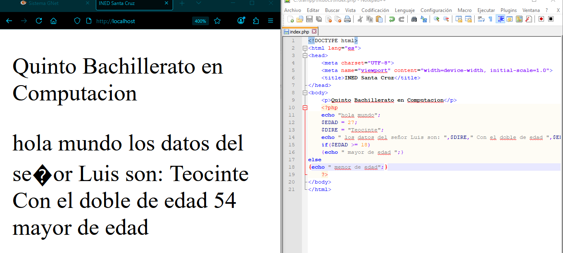
Task: Open the Ejecutar menu
Action: pyautogui.click(x=486, y=10)
